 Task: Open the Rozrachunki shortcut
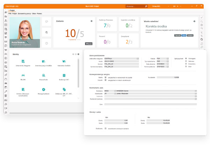[x=43, y=77]
